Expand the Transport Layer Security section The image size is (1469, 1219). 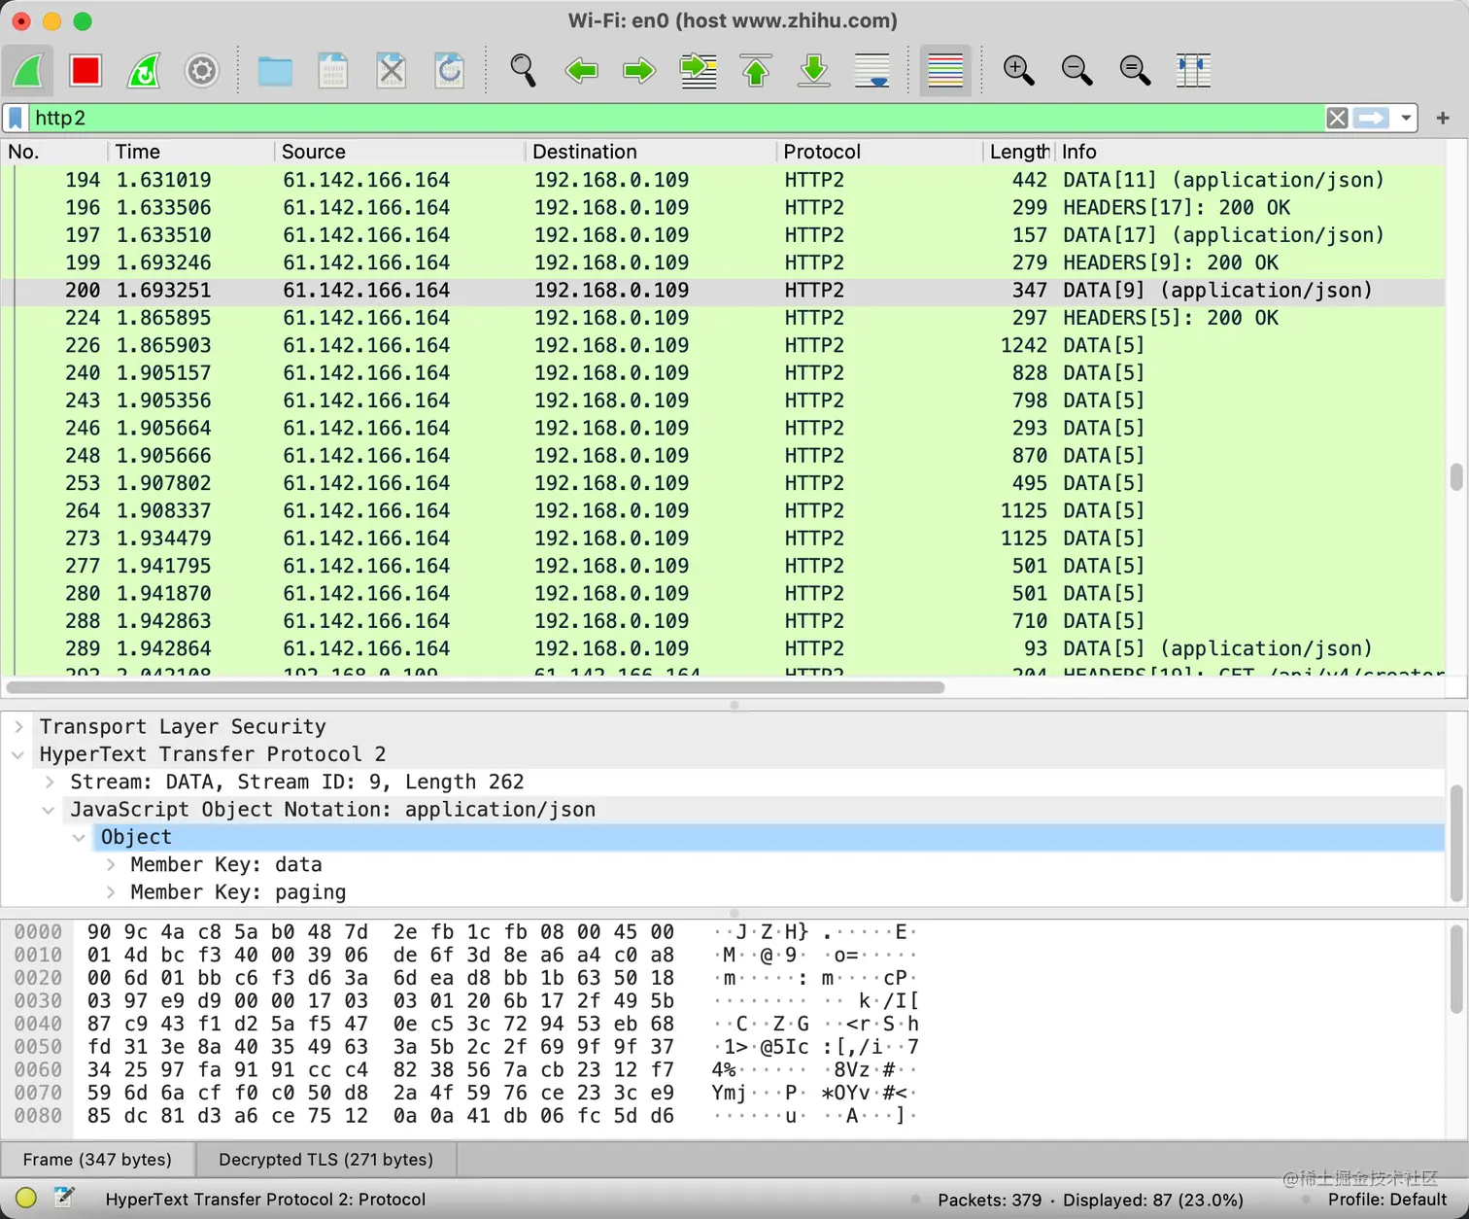17,726
